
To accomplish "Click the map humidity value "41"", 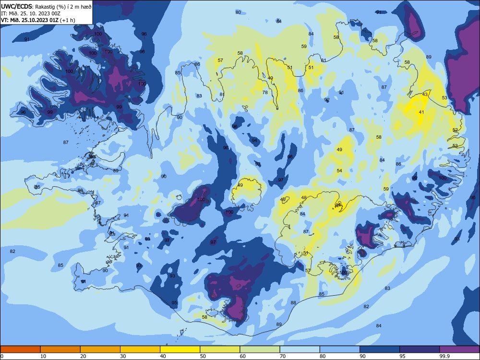I will (x=421, y=112).
